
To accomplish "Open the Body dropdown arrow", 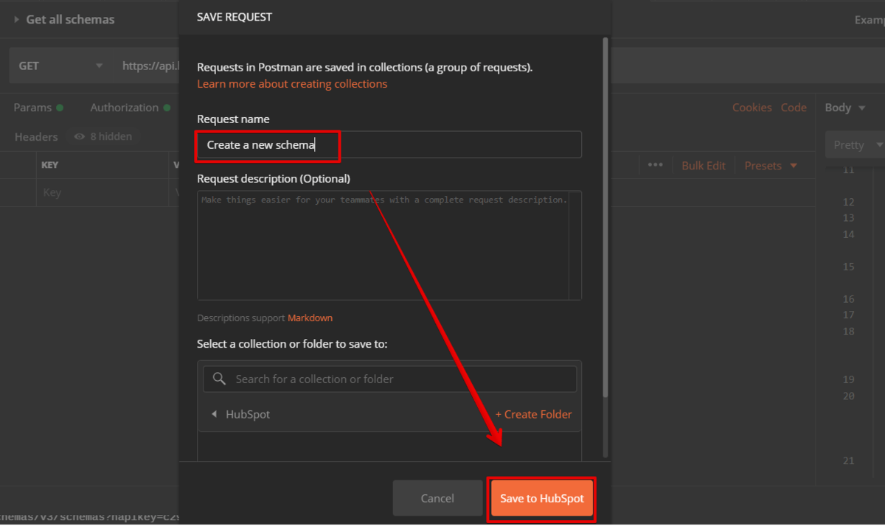I will click(x=861, y=108).
